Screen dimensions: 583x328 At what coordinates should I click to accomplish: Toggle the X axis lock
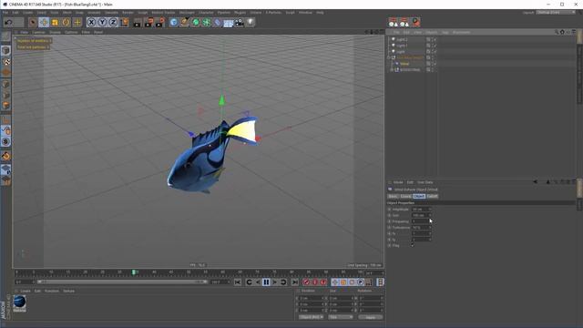(x=91, y=22)
